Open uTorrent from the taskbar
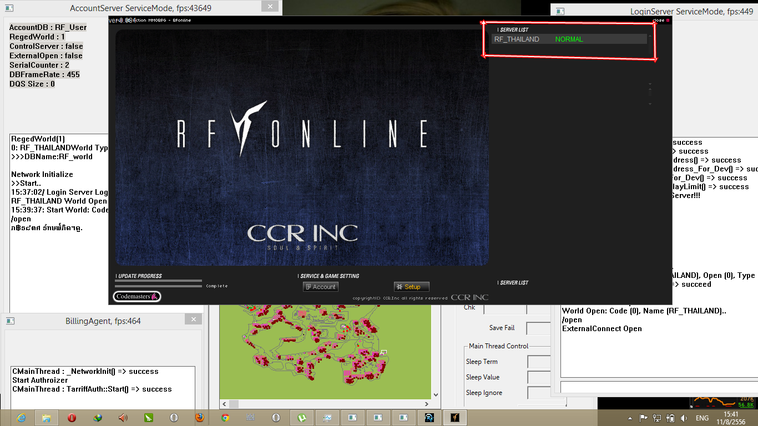This screenshot has width=758, height=426. tap(301, 418)
